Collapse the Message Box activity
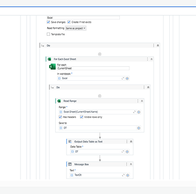 131,164
